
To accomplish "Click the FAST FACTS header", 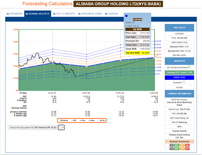I will (x=179, y=28).
